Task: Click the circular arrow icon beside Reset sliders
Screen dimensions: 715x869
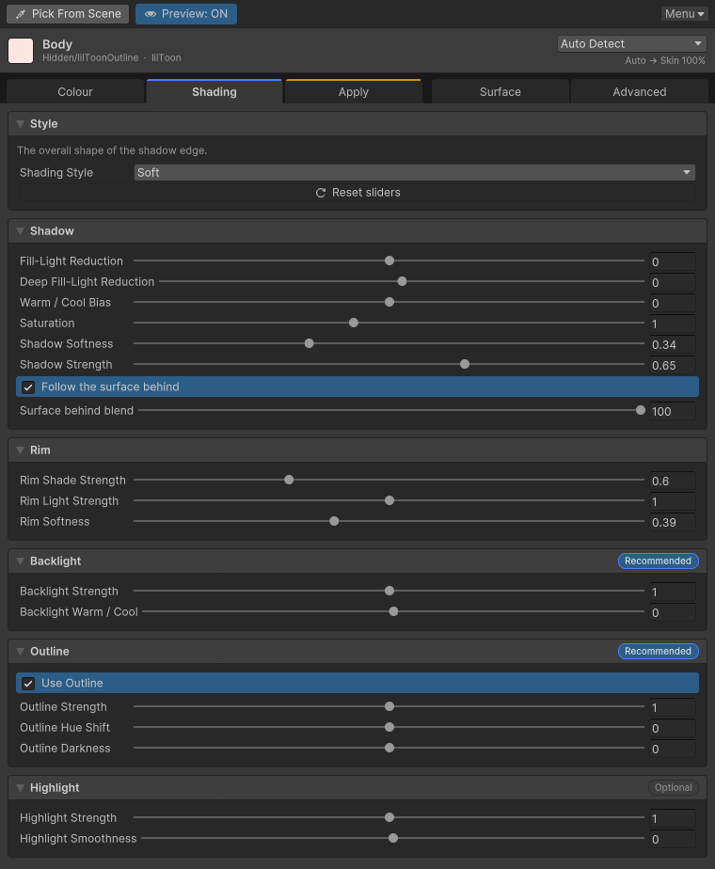Action: pos(321,193)
